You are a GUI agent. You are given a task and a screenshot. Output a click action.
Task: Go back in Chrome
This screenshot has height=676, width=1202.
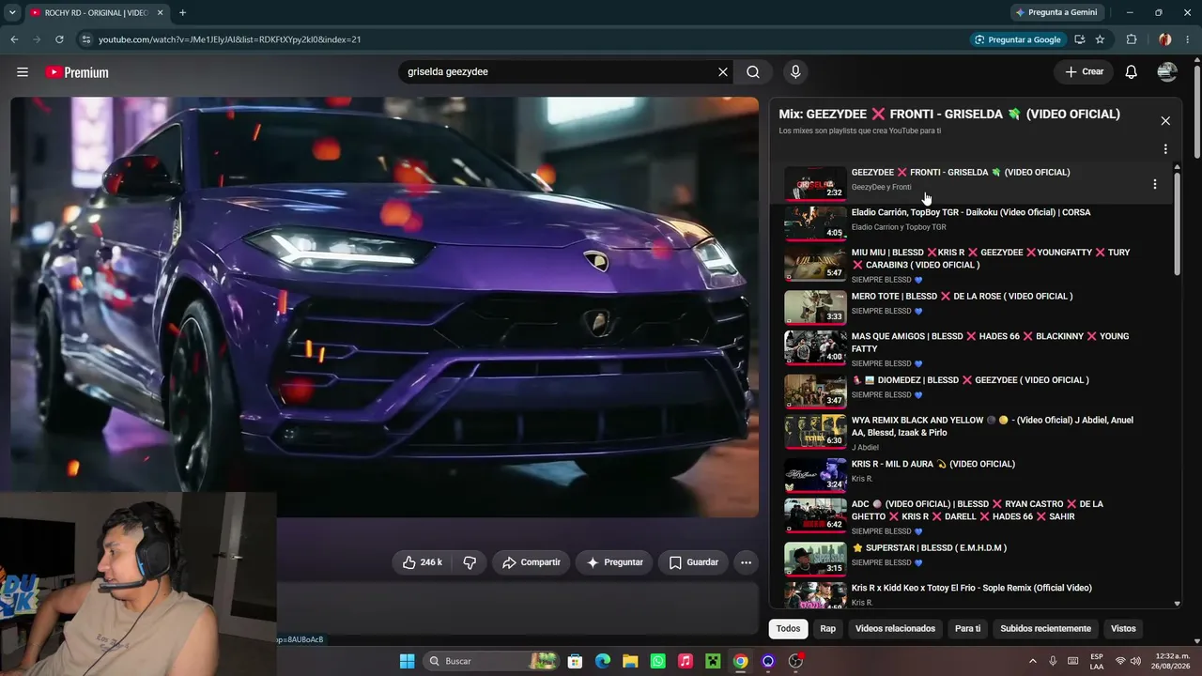tap(14, 39)
